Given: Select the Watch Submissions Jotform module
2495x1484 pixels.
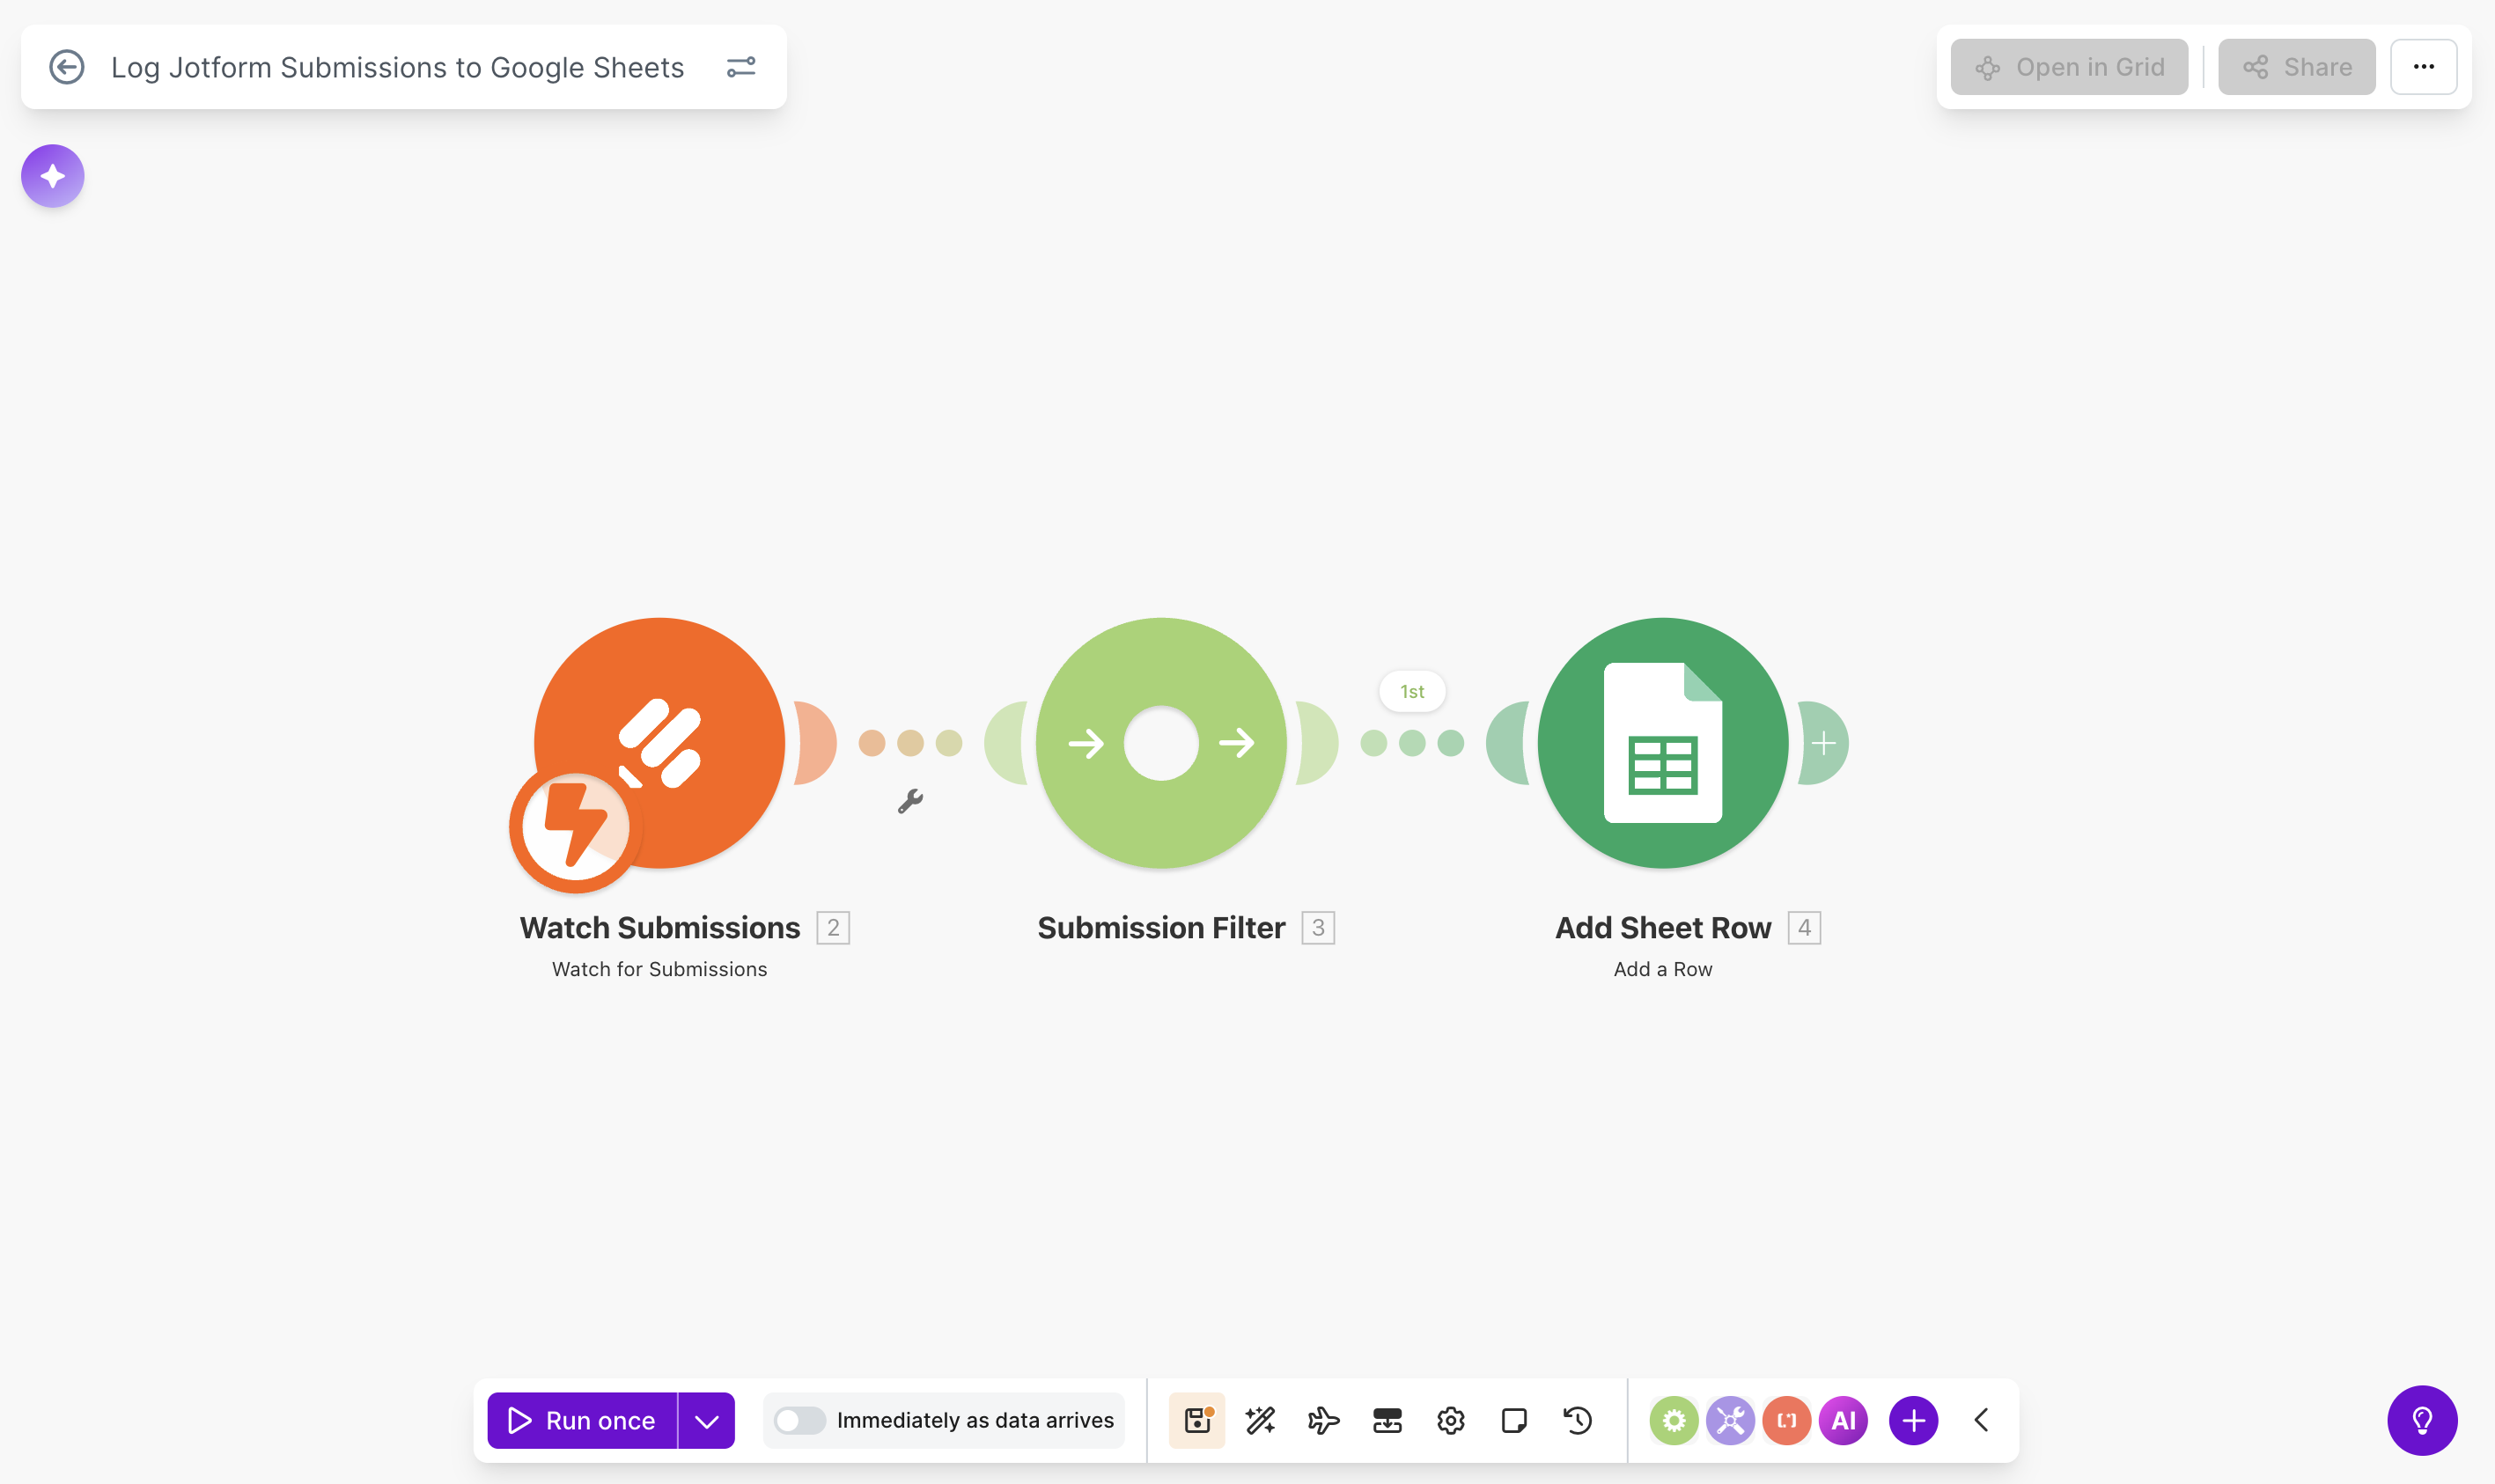Looking at the screenshot, I should click(x=659, y=743).
